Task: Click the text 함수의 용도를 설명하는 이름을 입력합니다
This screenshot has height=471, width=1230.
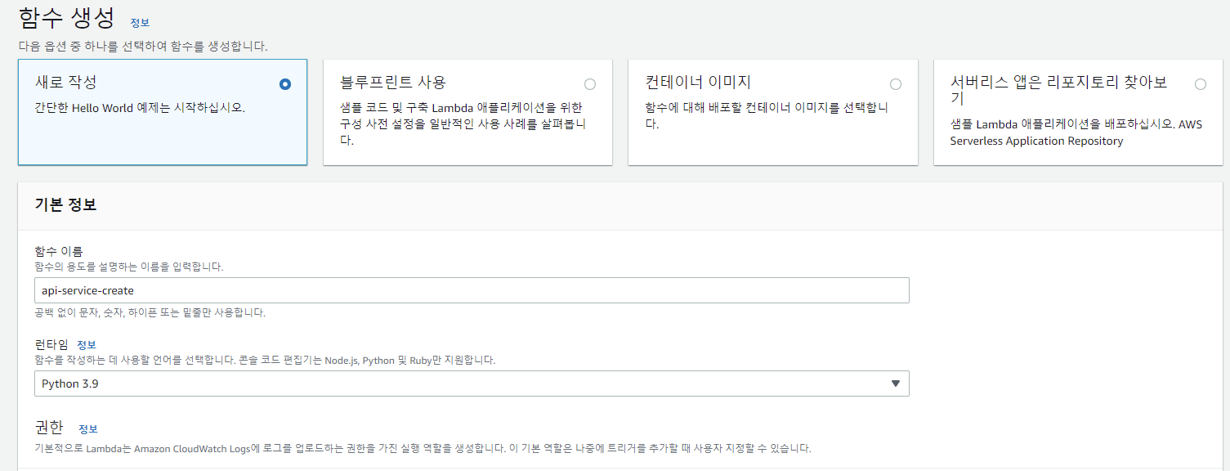Action: point(129,267)
